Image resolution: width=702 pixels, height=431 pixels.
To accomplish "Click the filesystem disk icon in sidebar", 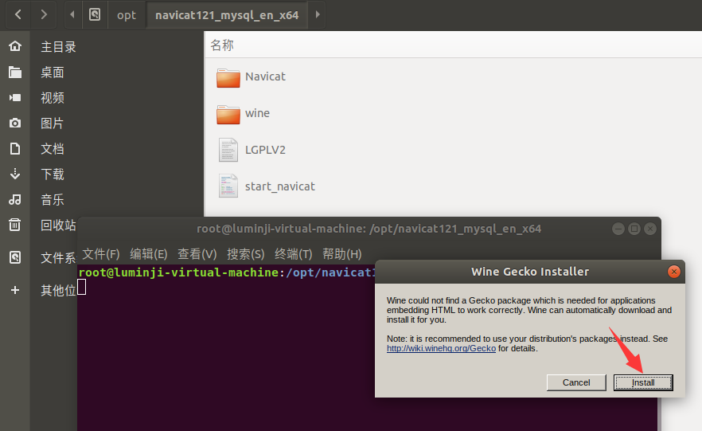I will [15, 257].
